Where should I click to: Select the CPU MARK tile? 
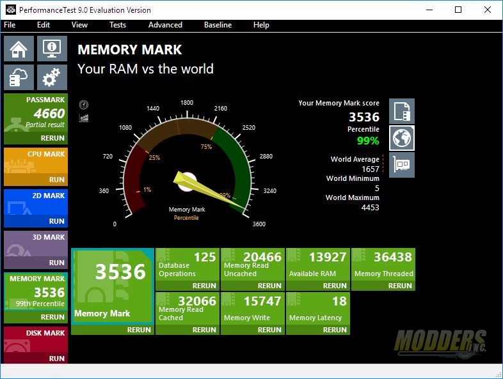tap(36, 160)
